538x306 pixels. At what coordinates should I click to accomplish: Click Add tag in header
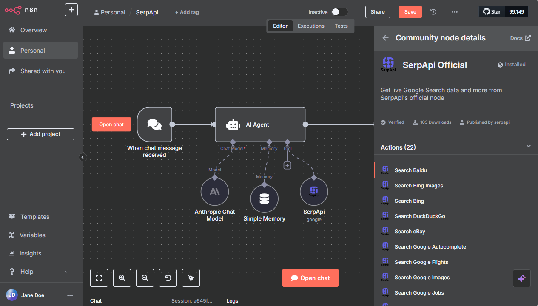(x=187, y=12)
